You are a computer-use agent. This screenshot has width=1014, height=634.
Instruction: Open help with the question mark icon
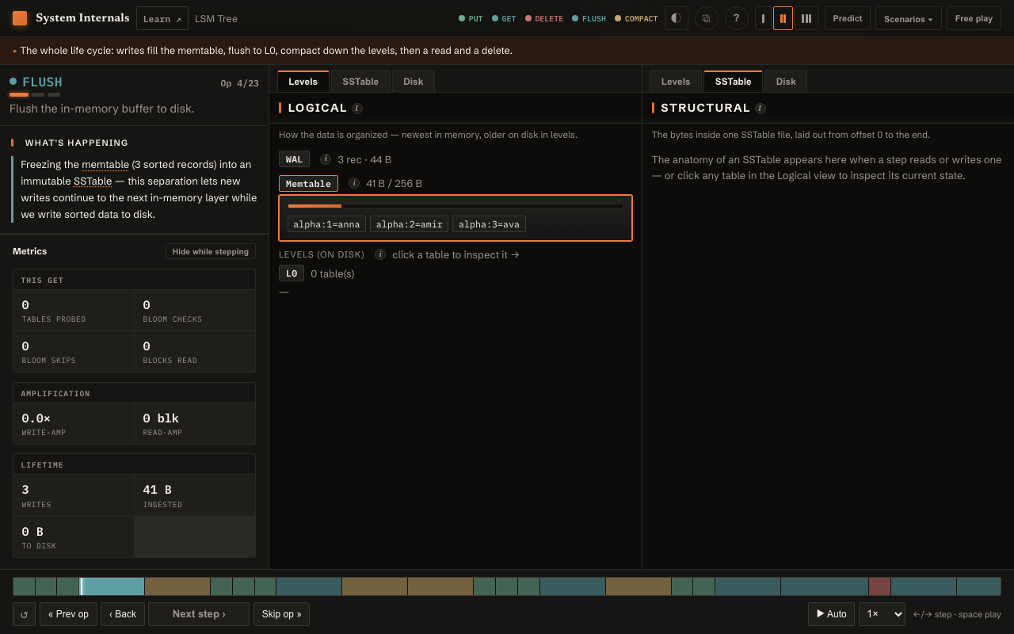(x=737, y=18)
